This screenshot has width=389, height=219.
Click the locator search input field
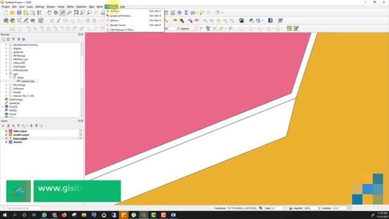(x=21, y=208)
